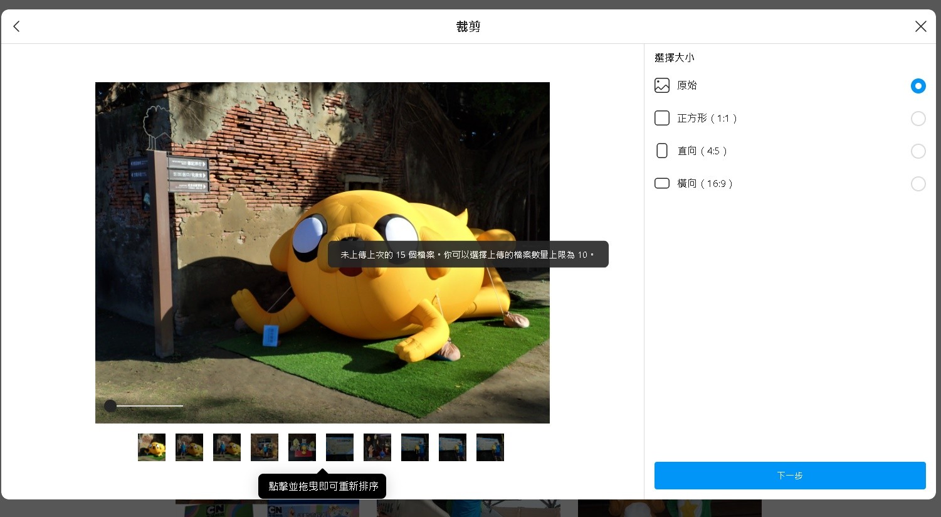Pick the fifth thumbnail in the strip
The height and width of the screenshot is (517, 941).
(x=302, y=447)
